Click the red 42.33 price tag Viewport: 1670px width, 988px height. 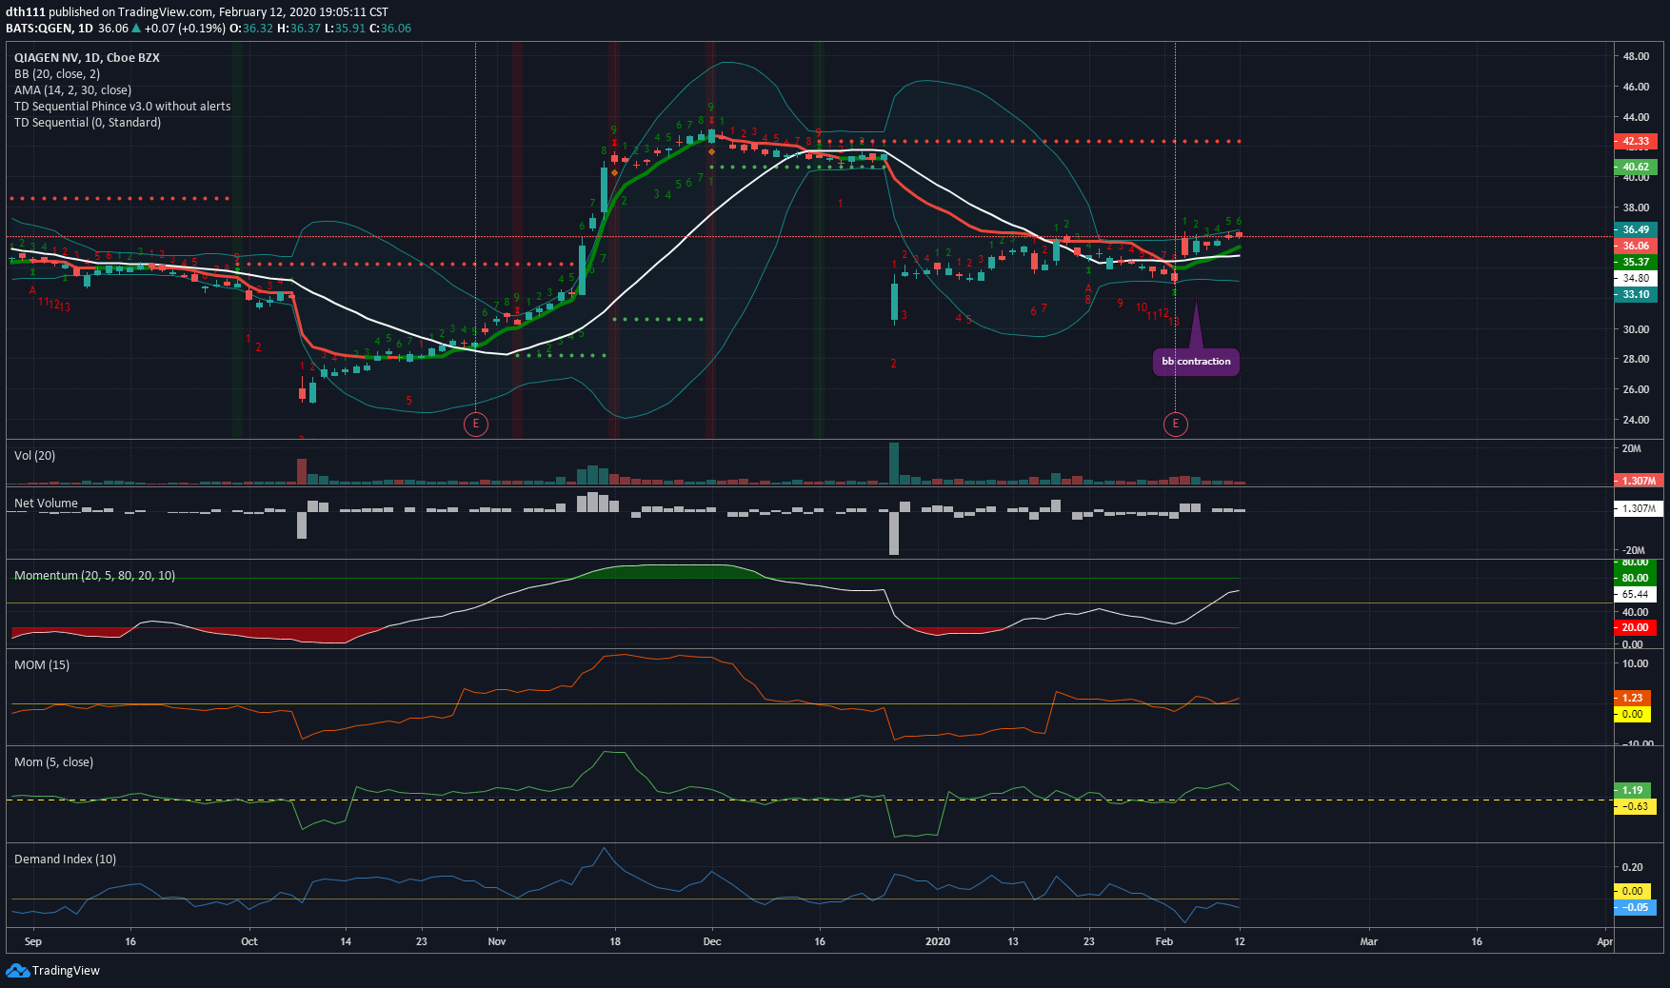(1636, 141)
